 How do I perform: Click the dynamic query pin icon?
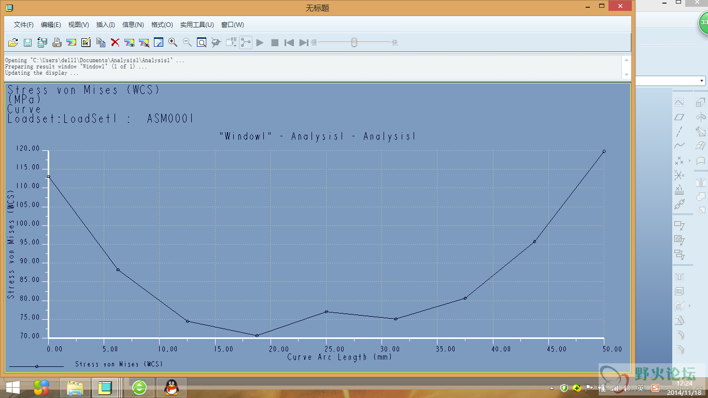tap(217, 42)
